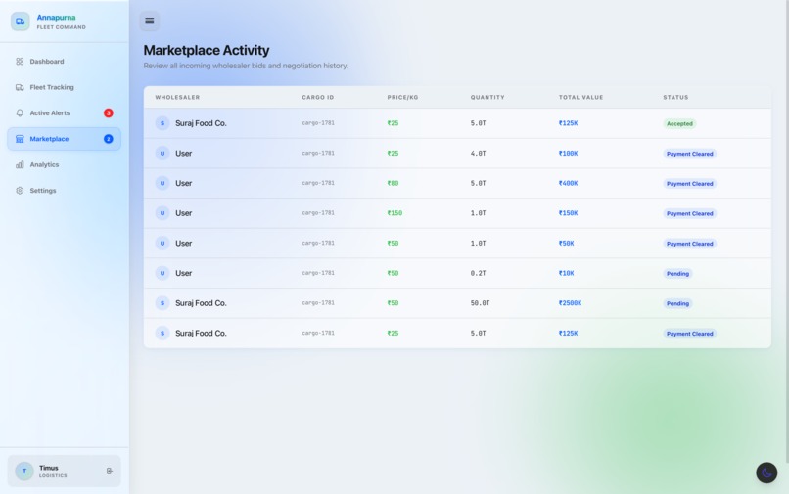The width and height of the screenshot is (789, 494).
Task: Click the ₹80 price per kg
Action: (x=393, y=183)
